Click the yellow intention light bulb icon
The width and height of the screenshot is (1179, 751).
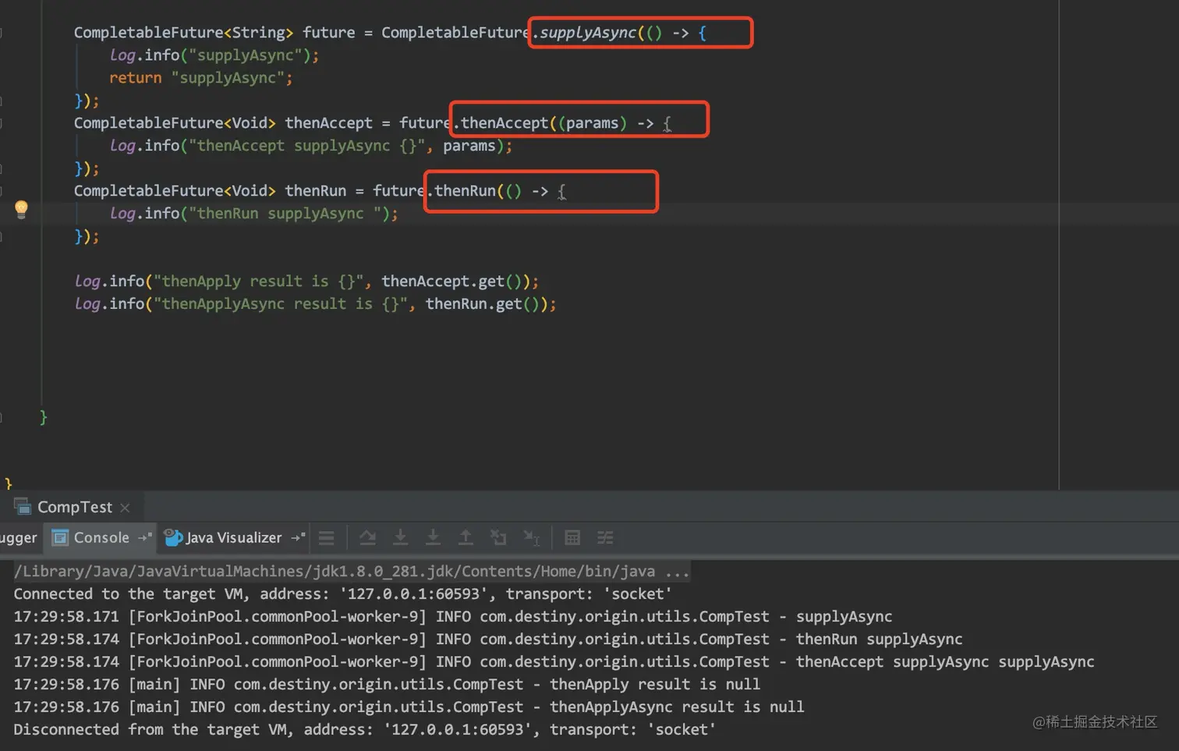click(21, 209)
